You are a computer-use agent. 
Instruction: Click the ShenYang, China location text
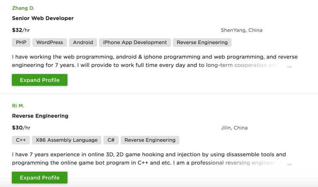coord(242,30)
